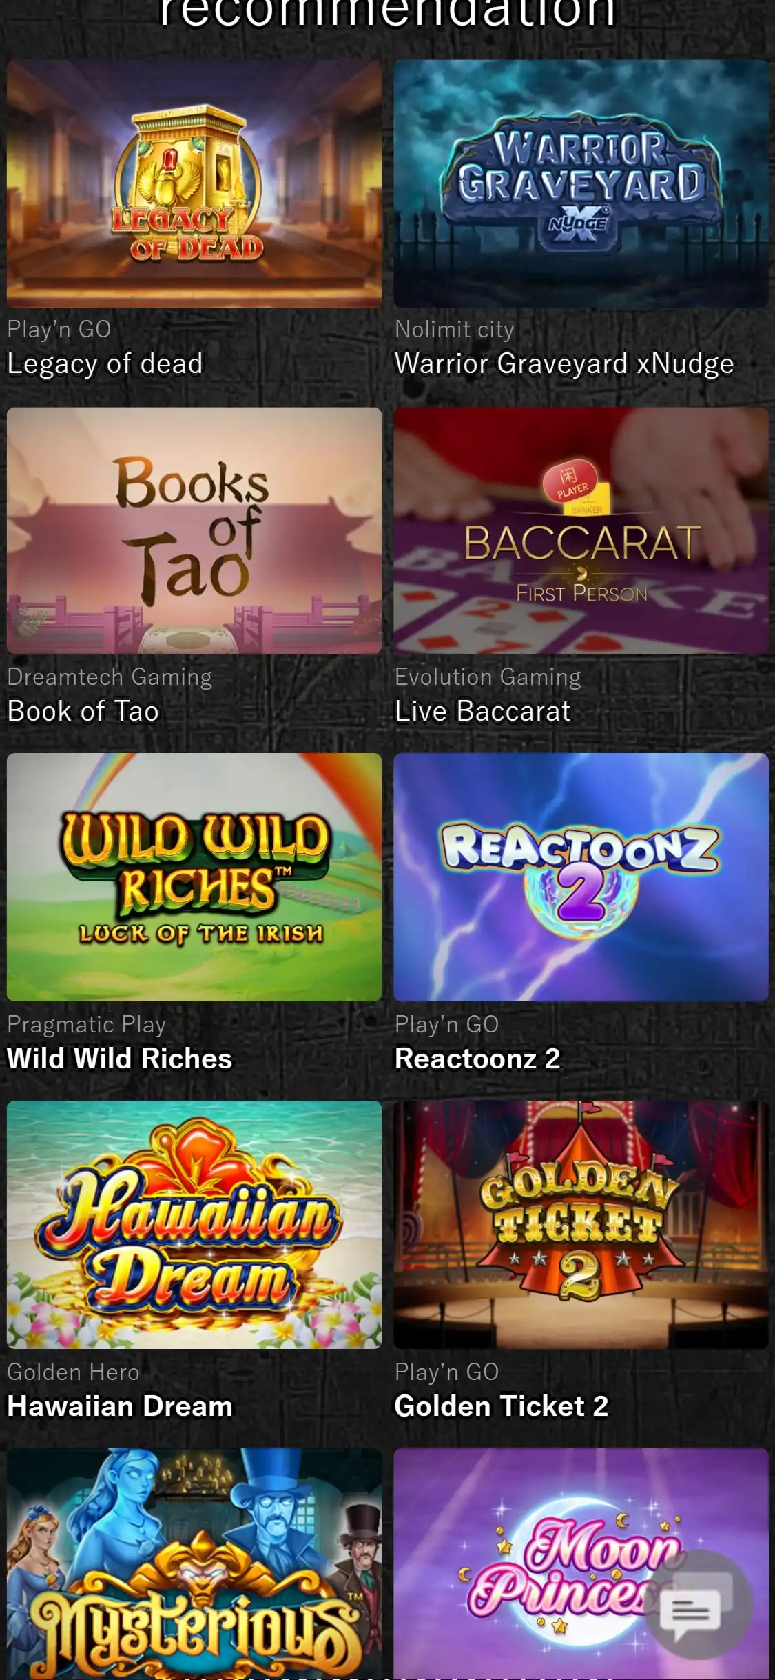
Task: Open Golden Ticket 2 circus thumbnail
Action: [581, 1224]
